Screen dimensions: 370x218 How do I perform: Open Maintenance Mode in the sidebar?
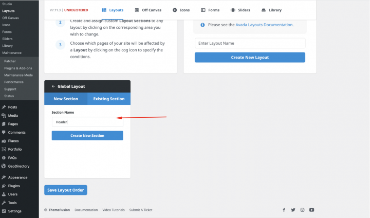click(x=18, y=75)
